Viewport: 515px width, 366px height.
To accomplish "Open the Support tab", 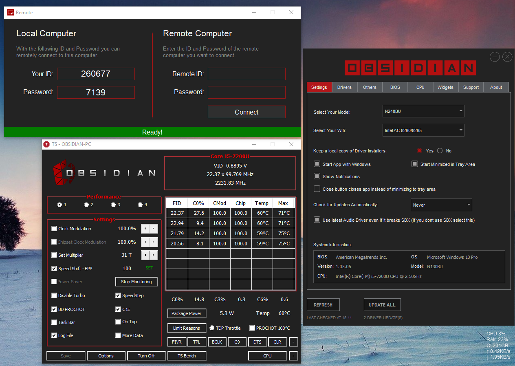I will [471, 87].
